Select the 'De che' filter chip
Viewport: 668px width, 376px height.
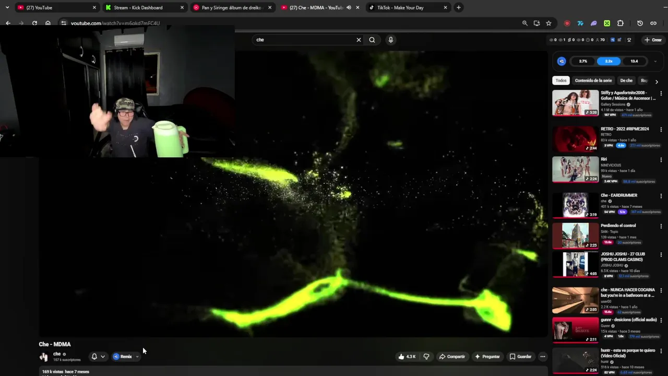coord(626,81)
